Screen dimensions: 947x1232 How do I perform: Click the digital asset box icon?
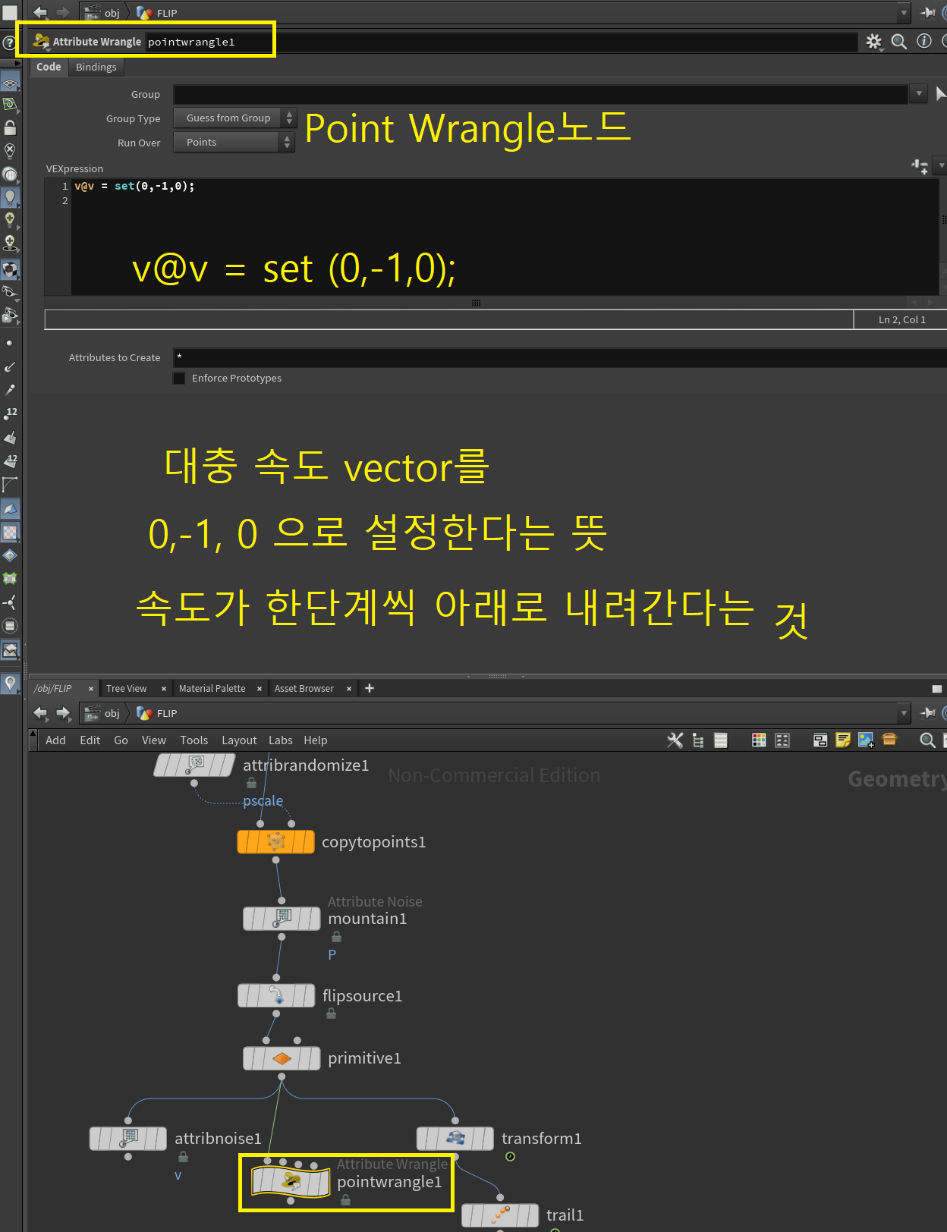(889, 740)
